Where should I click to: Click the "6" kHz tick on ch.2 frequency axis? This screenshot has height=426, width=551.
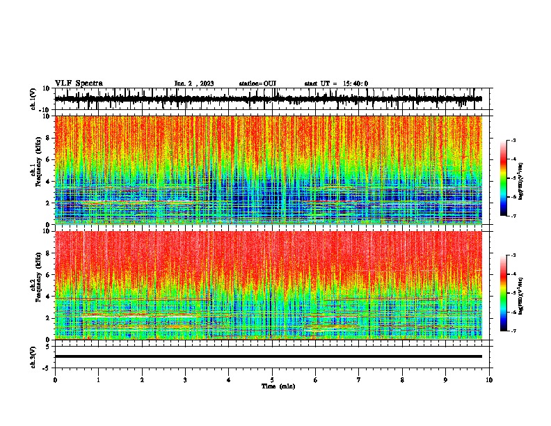point(49,274)
